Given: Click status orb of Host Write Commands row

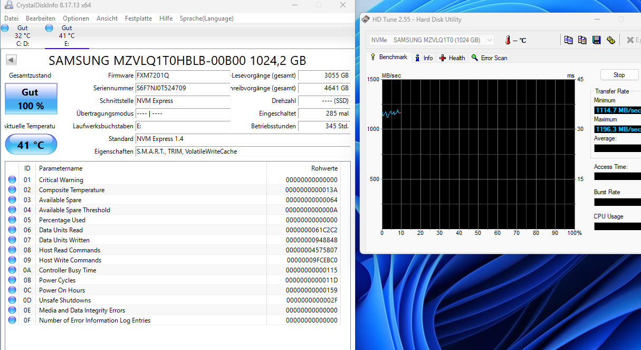Looking at the screenshot, I should 12,260.
